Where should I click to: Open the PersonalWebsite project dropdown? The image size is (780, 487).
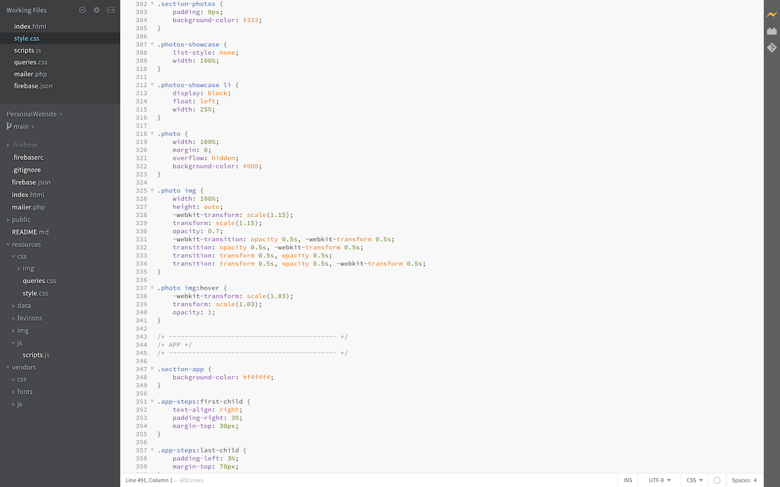coord(35,114)
